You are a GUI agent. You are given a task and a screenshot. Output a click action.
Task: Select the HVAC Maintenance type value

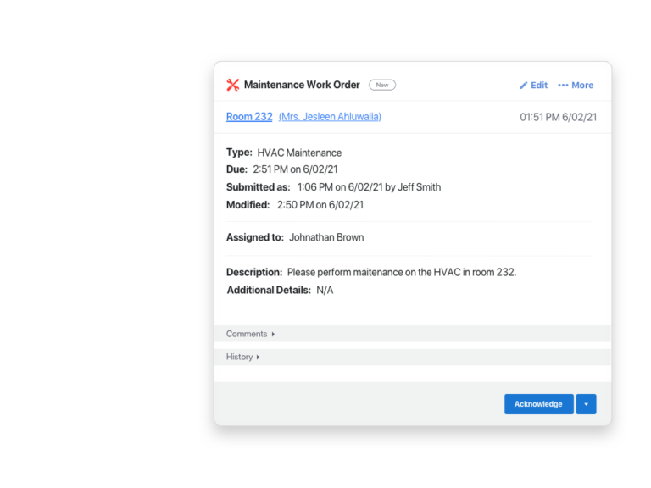[299, 153]
